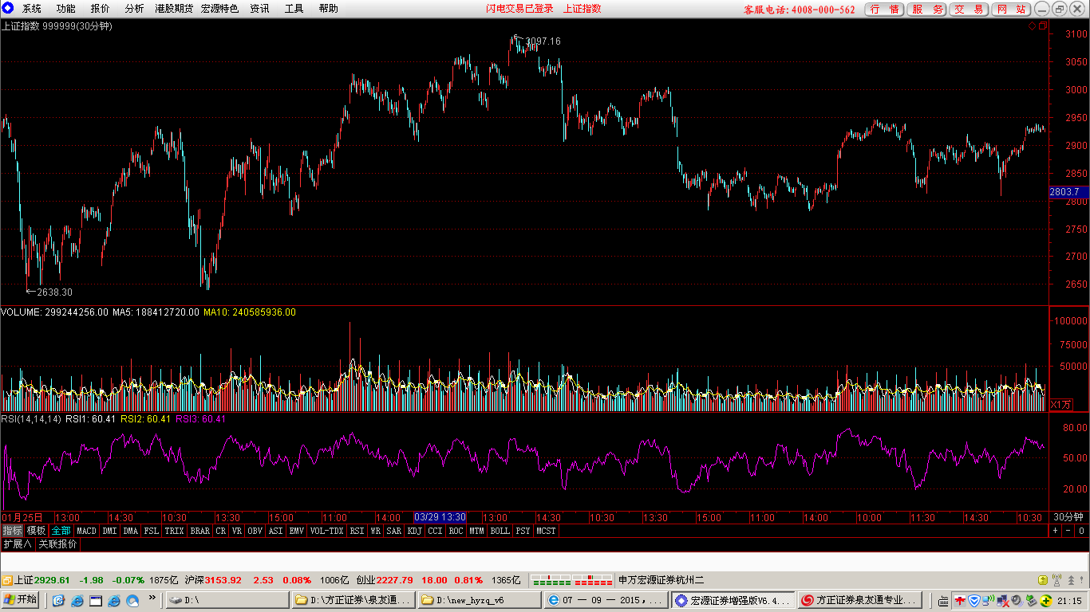Switch to the VOL-TDX indicator tab
Screen dimensions: 1090x612
click(326, 531)
